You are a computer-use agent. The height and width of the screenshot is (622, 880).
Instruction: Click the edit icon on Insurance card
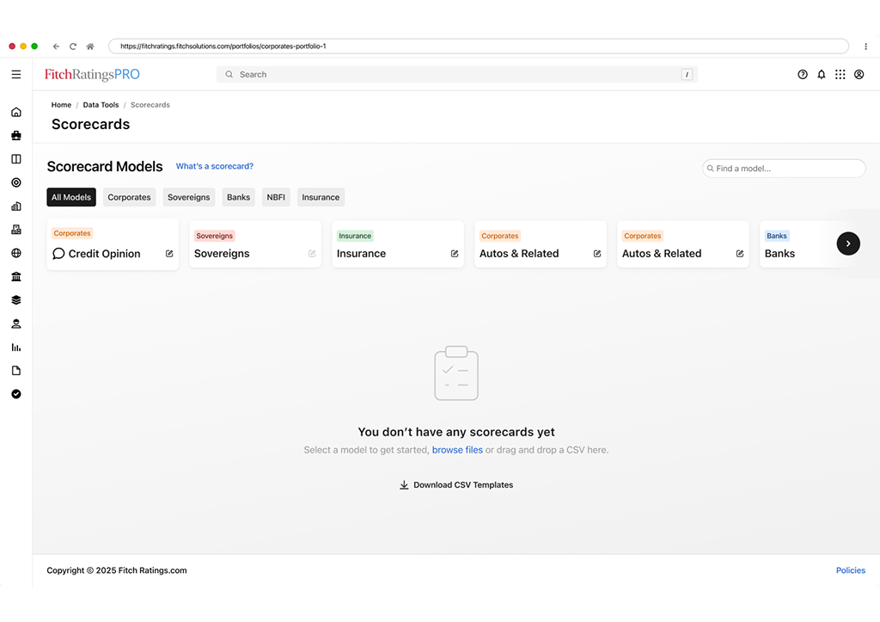[455, 254]
